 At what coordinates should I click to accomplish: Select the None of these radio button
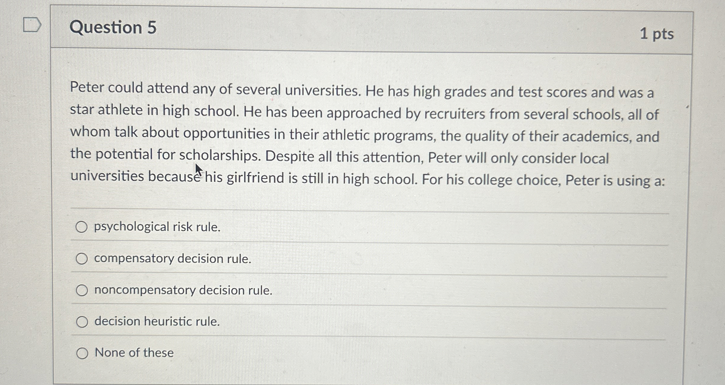click(x=82, y=353)
